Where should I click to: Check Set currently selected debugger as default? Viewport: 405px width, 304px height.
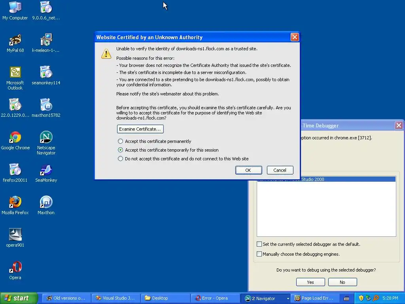[259, 244]
